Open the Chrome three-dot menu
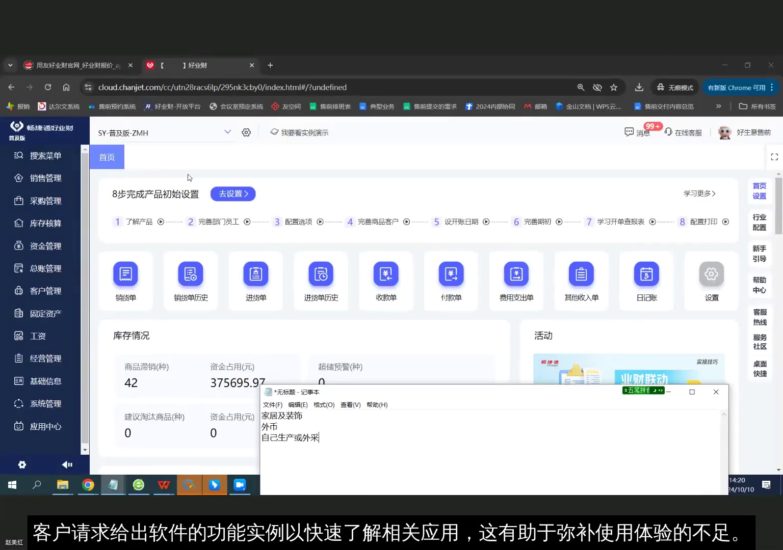Viewport: 783px width, 550px height. (x=772, y=88)
